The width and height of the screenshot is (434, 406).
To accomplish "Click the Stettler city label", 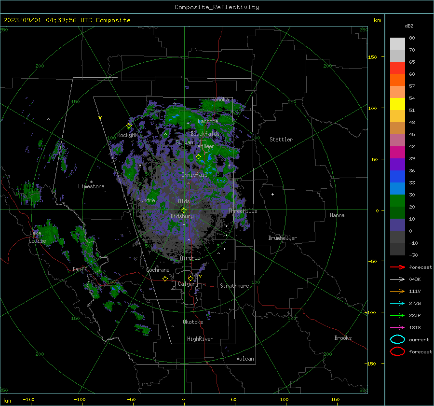I will 281,140.
